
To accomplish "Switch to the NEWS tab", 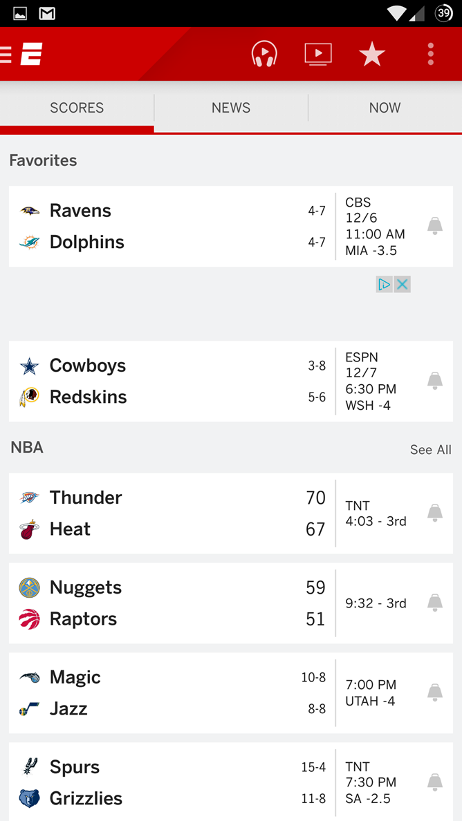I will (230, 108).
